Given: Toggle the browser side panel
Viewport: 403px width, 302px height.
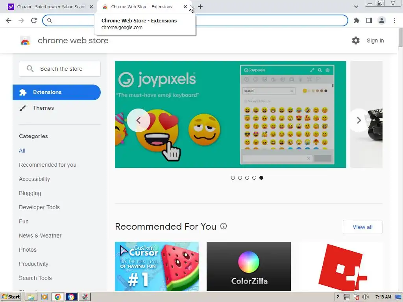Looking at the screenshot, I should coord(369,20).
